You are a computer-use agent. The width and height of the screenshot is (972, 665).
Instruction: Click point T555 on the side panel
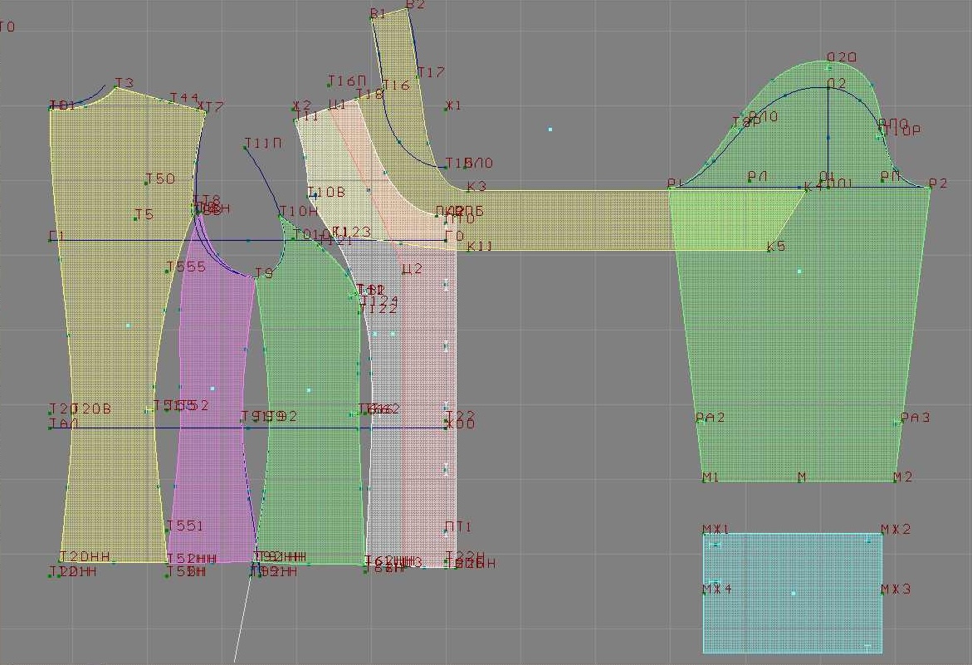[169, 270]
